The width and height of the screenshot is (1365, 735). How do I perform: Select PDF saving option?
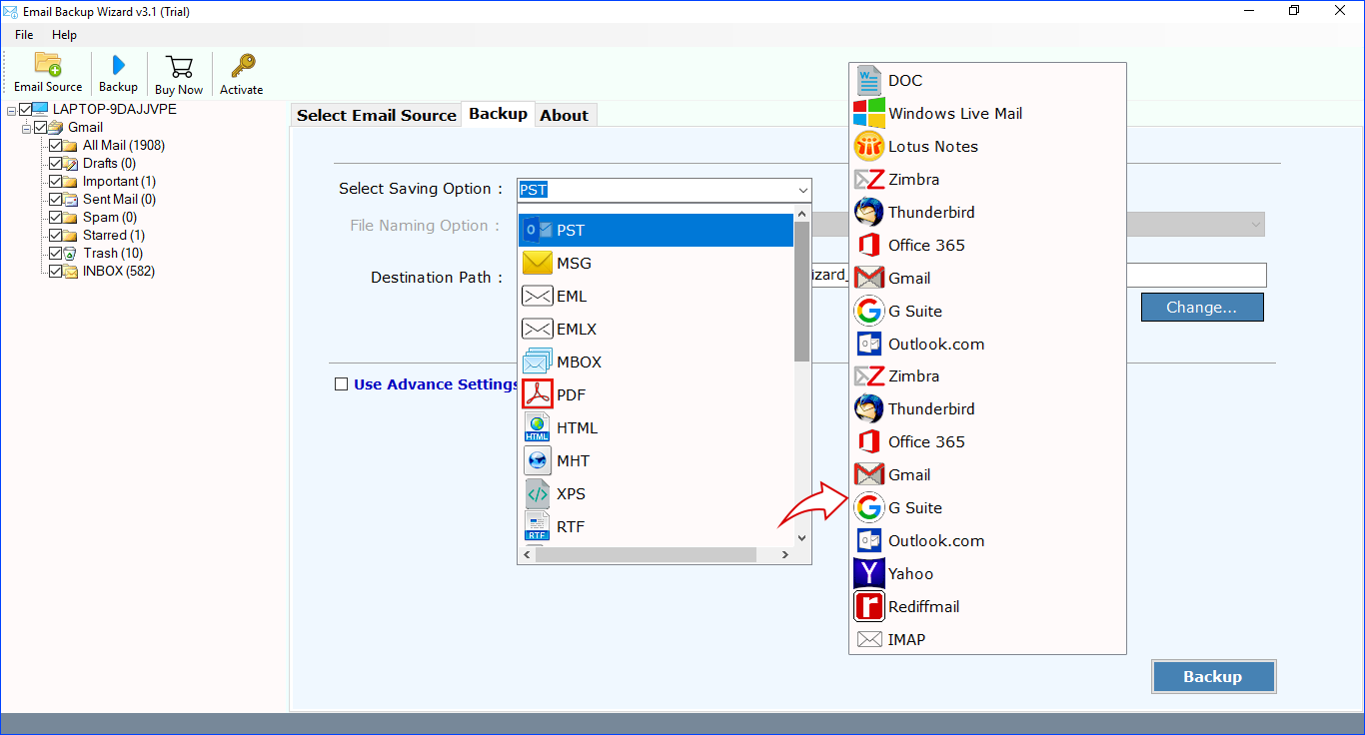pyautogui.click(x=656, y=394)
